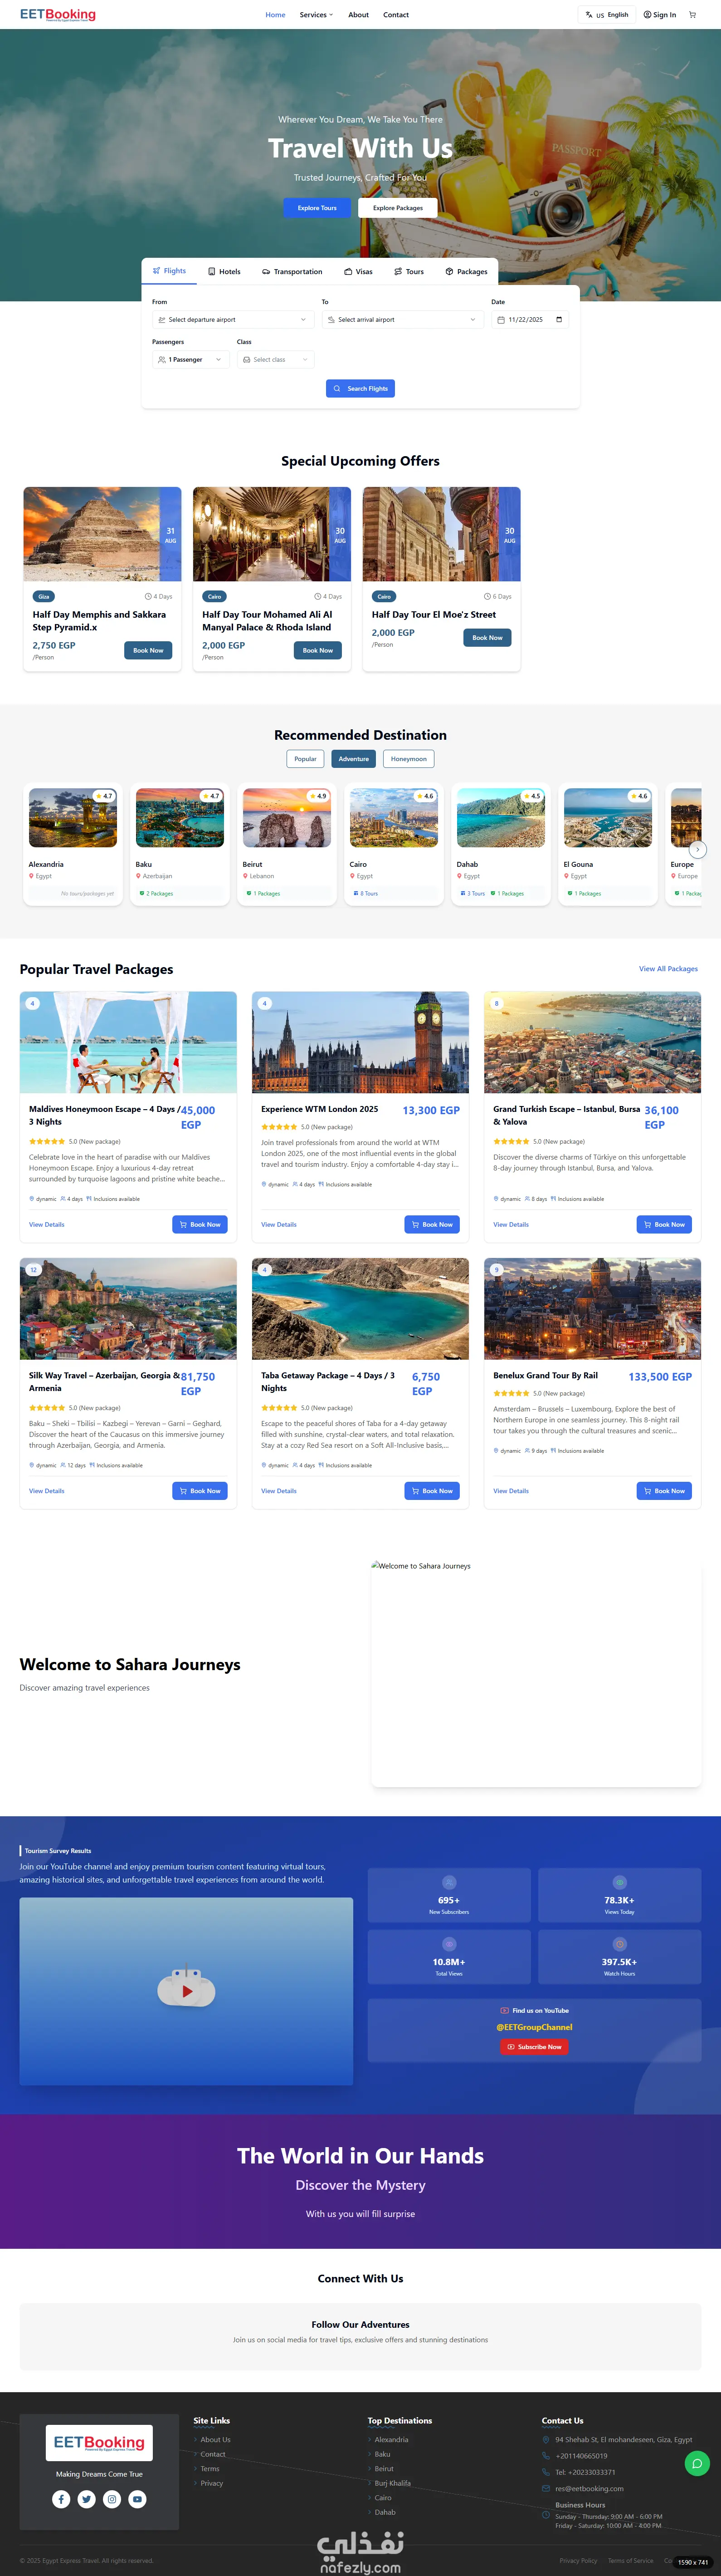721x2576 pixels.
Task: Select the Adventure destination filter
Action: pyautogui.click(x=354, y=759)
